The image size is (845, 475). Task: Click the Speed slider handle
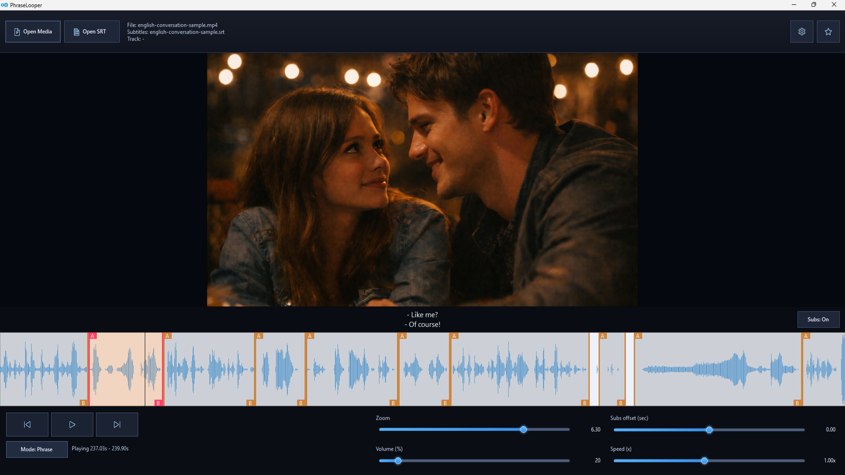(x=704, y=460)
